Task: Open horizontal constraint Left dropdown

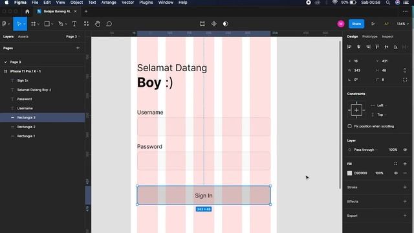Action: pyautogui.click(x=382, y=105)
